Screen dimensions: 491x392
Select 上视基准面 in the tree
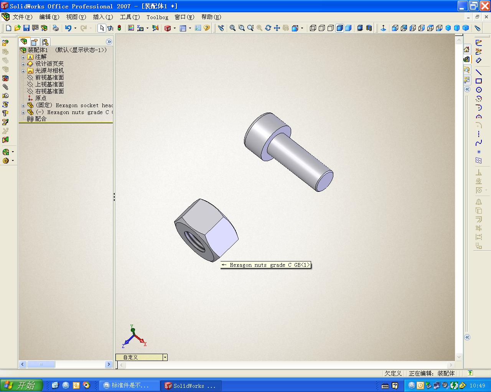click(x=49, y=85)
